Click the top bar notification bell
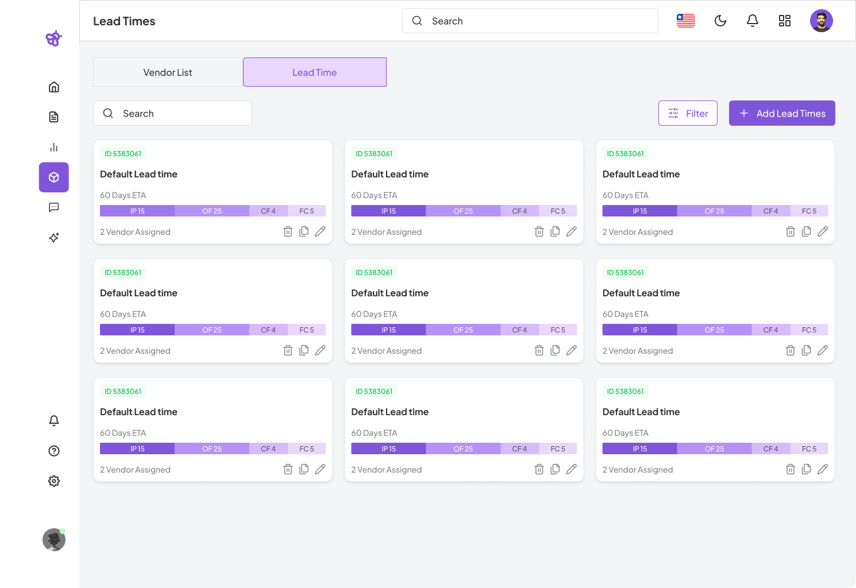856x588 pixels. (752, 21)
